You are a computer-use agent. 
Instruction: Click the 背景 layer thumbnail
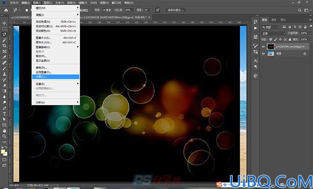point(271,54)
